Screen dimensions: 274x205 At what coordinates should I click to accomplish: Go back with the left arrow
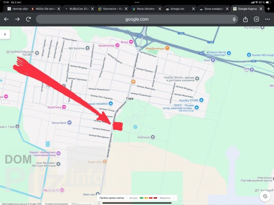(x=6, y=19)
